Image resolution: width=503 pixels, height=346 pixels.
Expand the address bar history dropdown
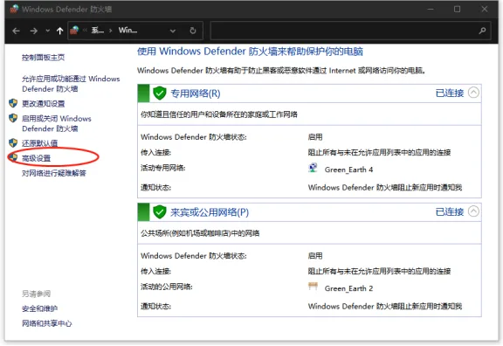tap(173, 31)
